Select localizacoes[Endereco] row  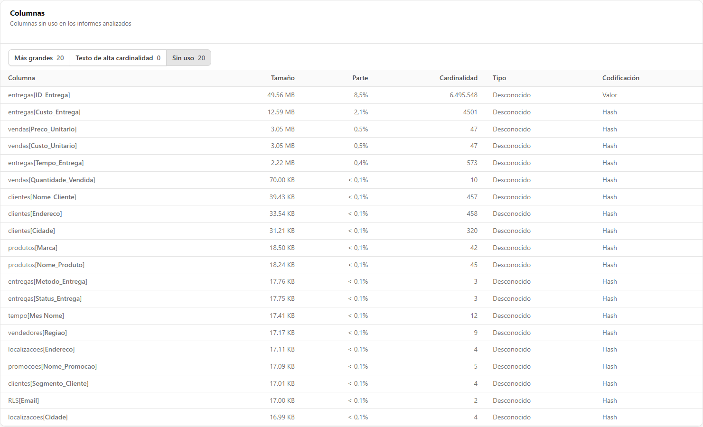(351, 349)
